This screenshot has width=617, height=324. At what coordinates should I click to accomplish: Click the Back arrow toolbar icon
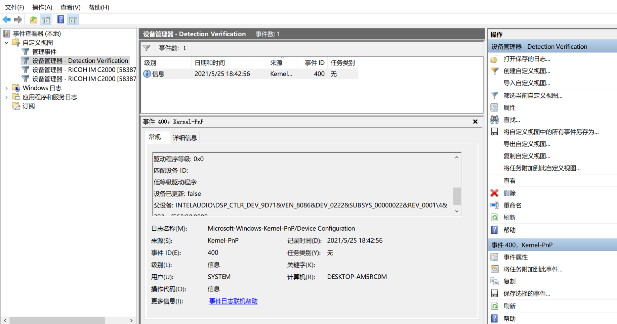[6, 20]
